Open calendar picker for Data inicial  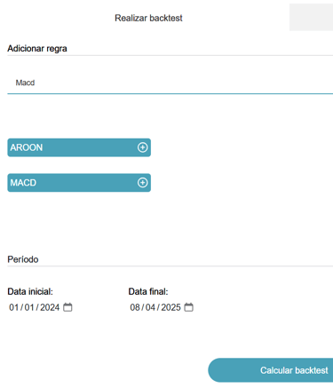coord(67,307)
